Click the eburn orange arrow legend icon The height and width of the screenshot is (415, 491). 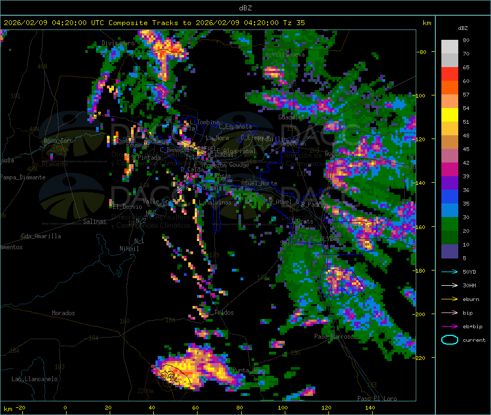[x=450, y=299]
